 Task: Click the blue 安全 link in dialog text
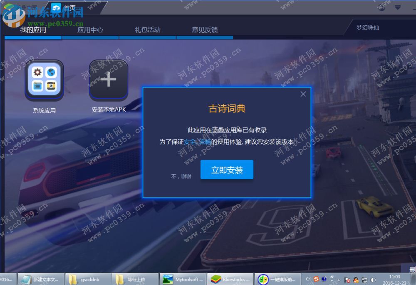click(x=191, y=141)
